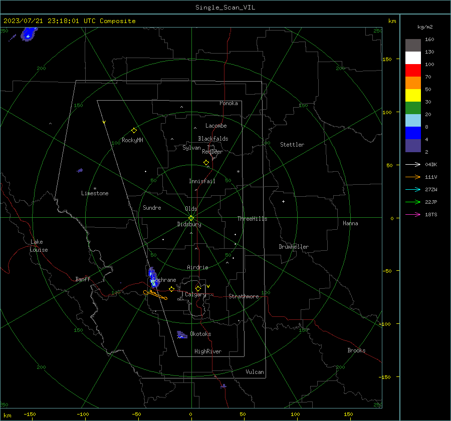451x421 pixels.
Task: Click the Calgary city label
Action: click(195, 294)
